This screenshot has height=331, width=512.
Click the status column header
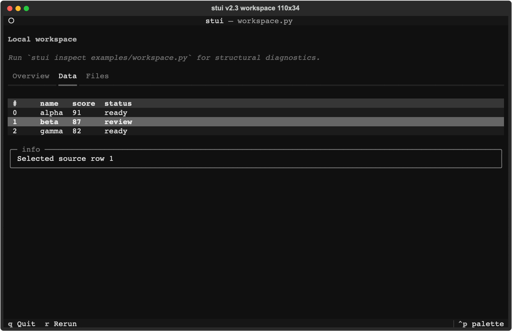[x=118, y=103]
